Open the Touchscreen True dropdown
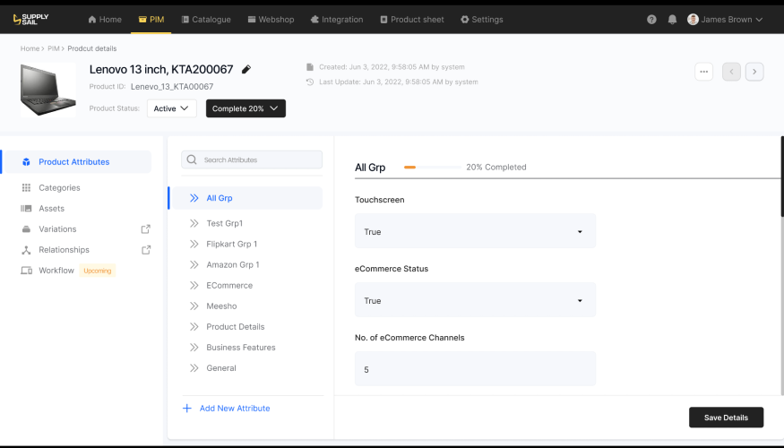 pyautogui.click(x=475, y=231)
